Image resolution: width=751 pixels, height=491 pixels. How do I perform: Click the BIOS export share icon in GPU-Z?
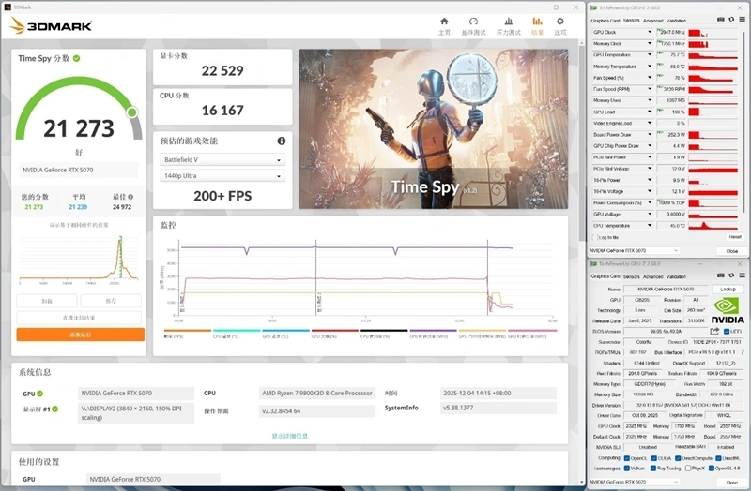[714, 331]
